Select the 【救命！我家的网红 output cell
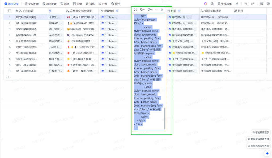Viewport: 272px width, 158px height. coord(82,71)
